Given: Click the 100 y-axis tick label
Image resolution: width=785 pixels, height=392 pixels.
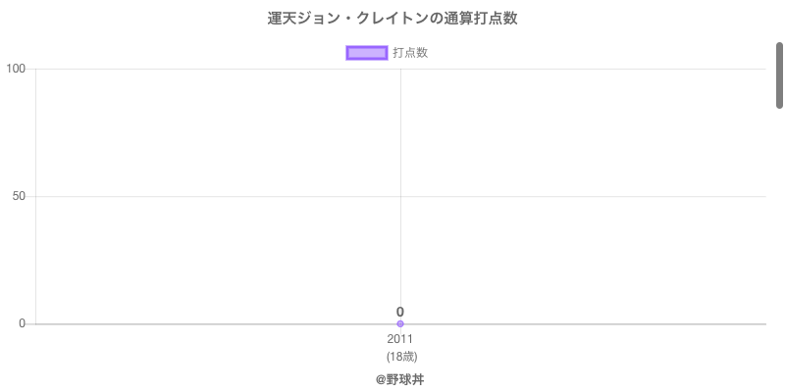Looking at the screenshot, I should point(16,69).
